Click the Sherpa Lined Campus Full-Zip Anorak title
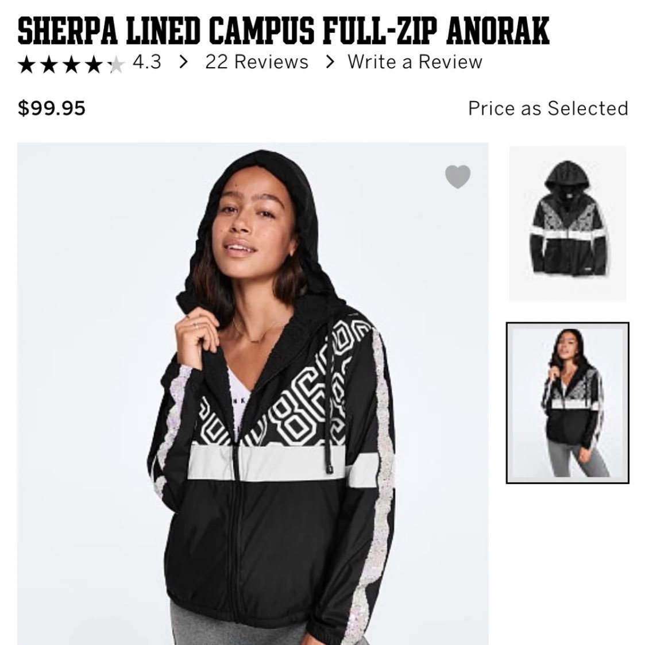 283,30
